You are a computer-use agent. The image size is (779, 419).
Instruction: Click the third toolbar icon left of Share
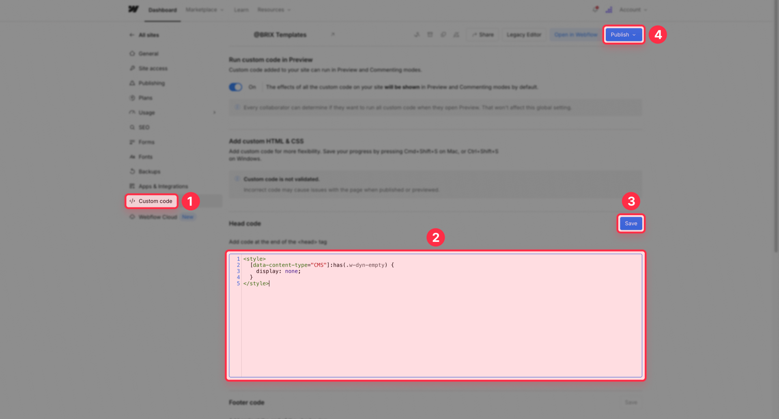(x=443, y=34)
